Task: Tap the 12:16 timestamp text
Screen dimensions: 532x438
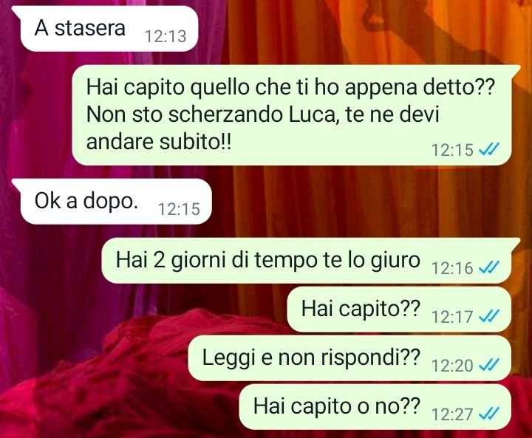Action: click(452, 268)
